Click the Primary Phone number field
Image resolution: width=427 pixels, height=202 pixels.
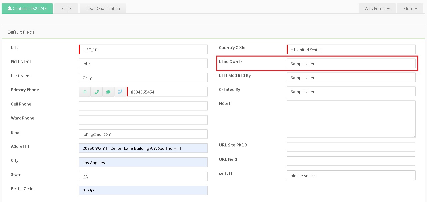click(167, 92)
